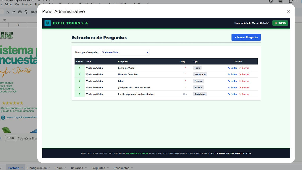Click the Texto Corto type badge
This screenshot has height=170, width=302.
tap(200, 74)
